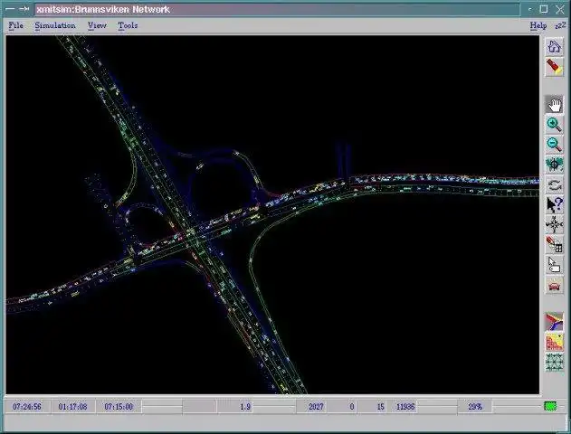Click the title bar pin arrow button
The width and height of the screenshot is (571, 434).
(24, 9)
